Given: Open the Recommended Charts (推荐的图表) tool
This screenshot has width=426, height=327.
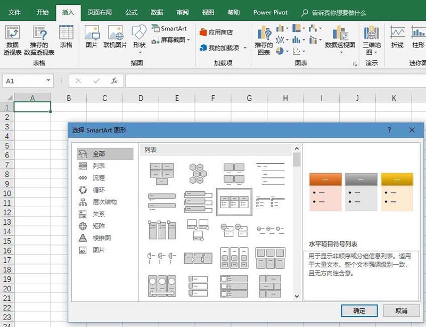Looking at the screenshot, I should click(264, 40).
